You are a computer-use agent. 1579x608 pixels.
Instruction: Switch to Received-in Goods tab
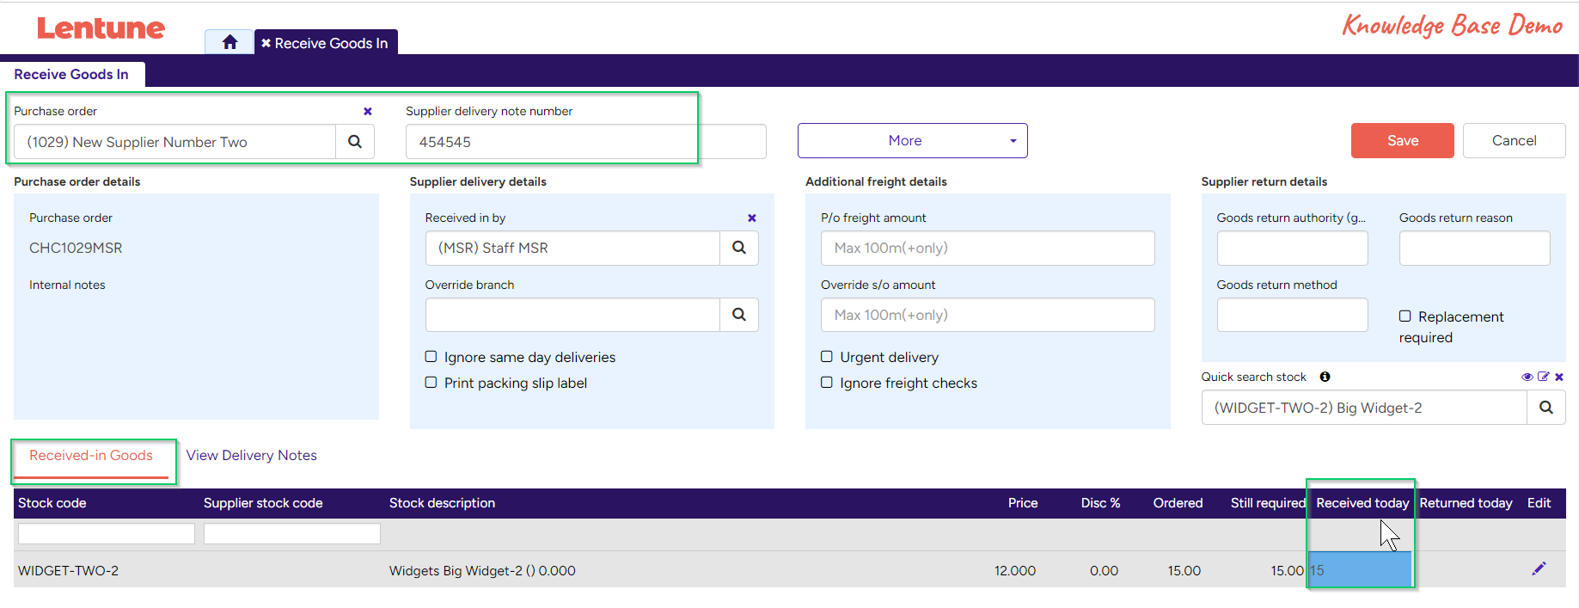[91, 456]
